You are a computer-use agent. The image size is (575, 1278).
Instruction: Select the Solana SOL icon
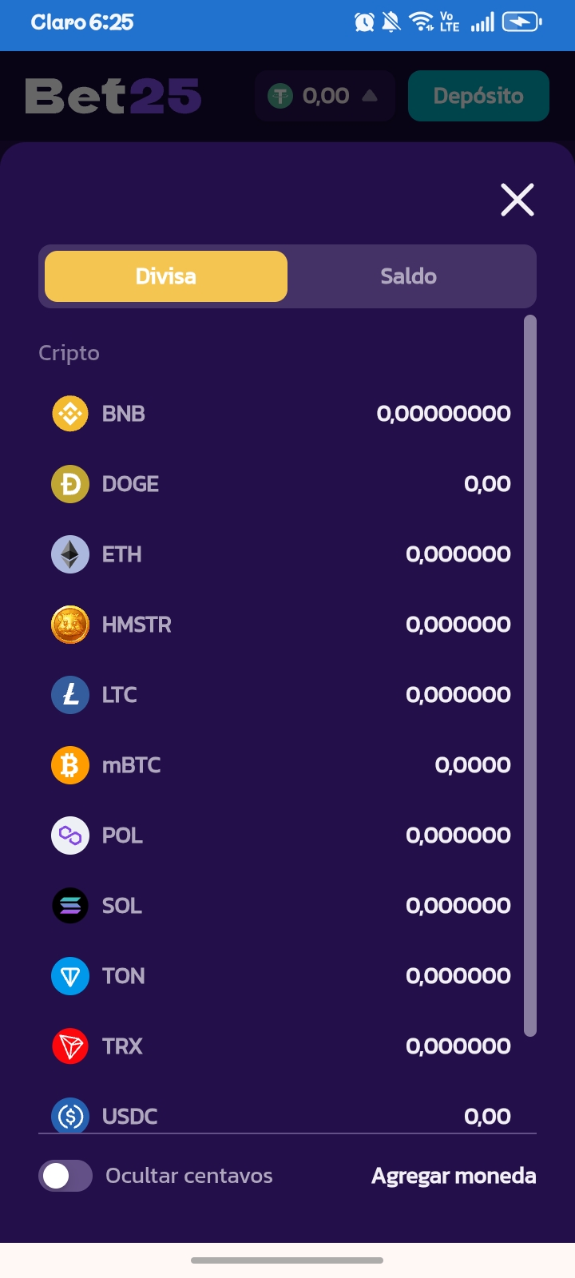tap(70, 906)
